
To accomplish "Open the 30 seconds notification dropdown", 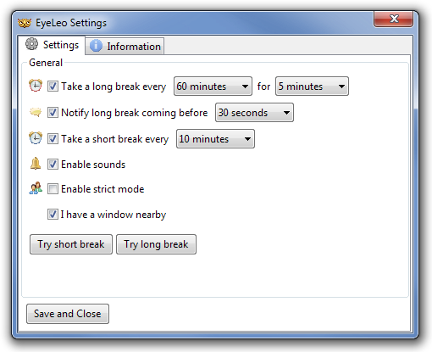I will (254, 113).
